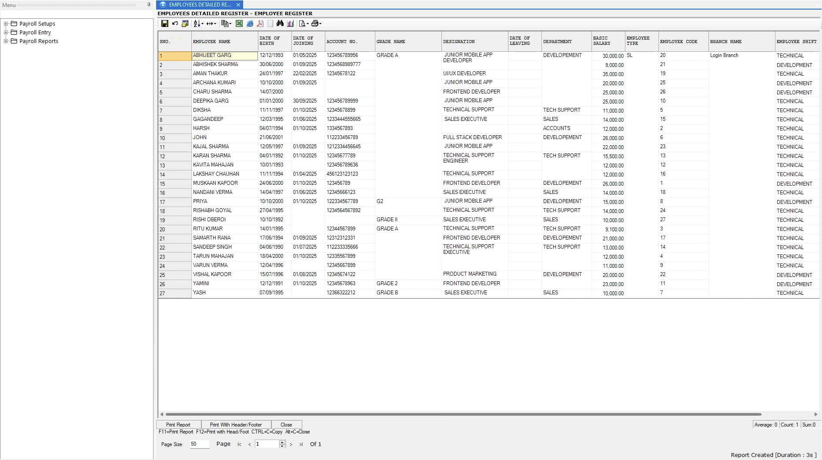
Task: Click Print With Header/Footer button
Action: click(x=236, y=425)
